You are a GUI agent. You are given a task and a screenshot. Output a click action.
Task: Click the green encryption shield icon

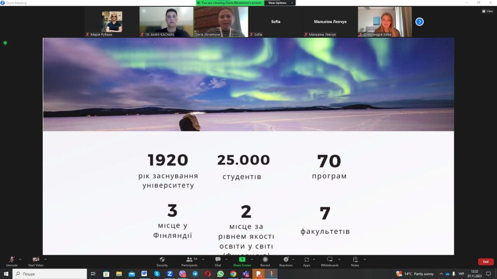(x=5, y=43)
